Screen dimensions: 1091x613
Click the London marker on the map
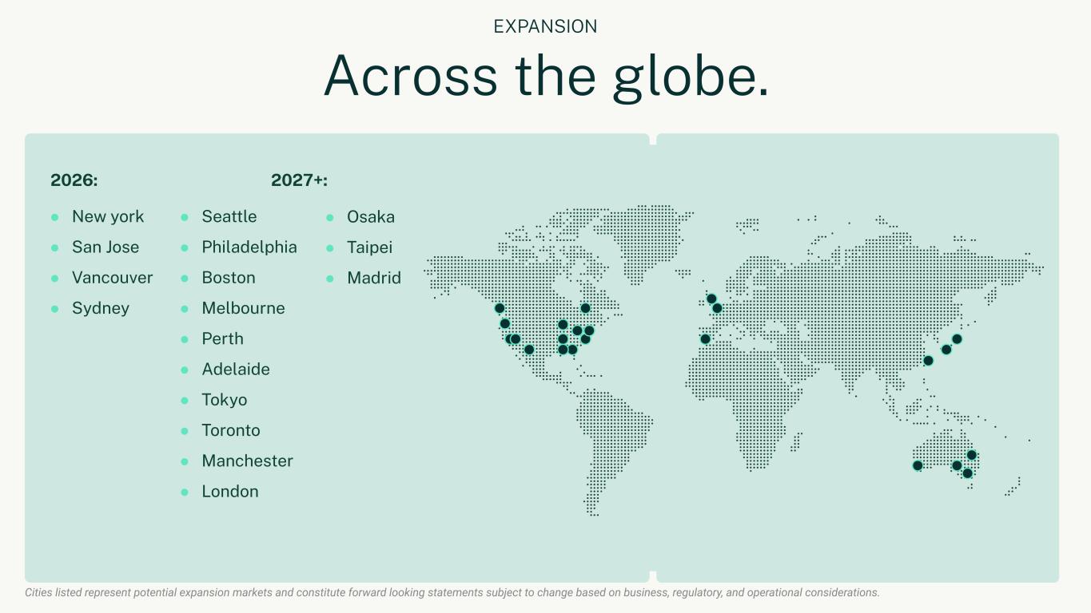pyautogui.click(x=717, y=308)
